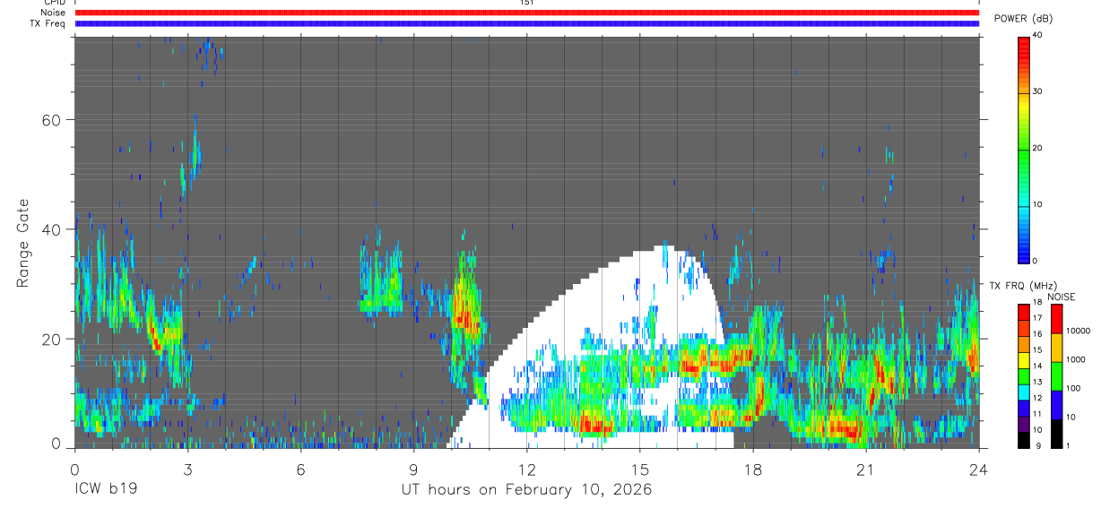Click the '12' tick on the UT hours axis
1101x508 pixels.
point(526,469)
